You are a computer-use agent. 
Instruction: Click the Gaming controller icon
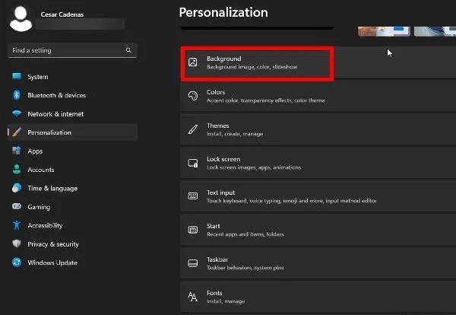pos(17,206)
